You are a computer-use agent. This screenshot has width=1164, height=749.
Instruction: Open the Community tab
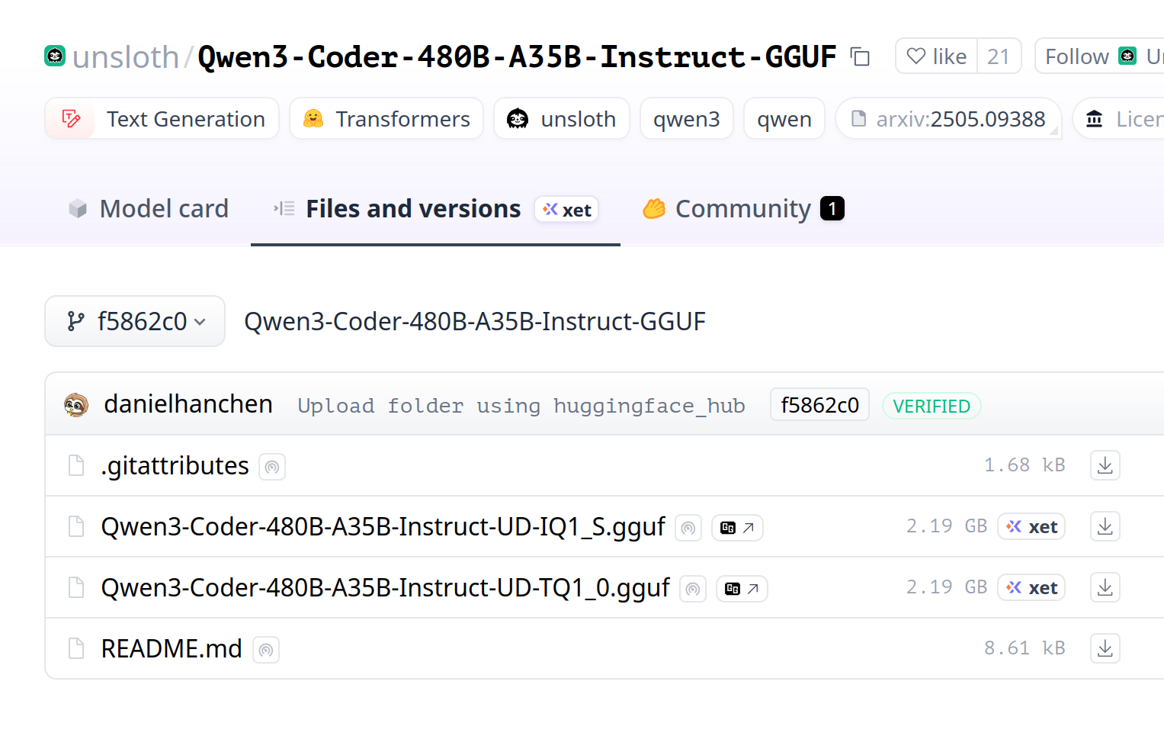point(742,209)
